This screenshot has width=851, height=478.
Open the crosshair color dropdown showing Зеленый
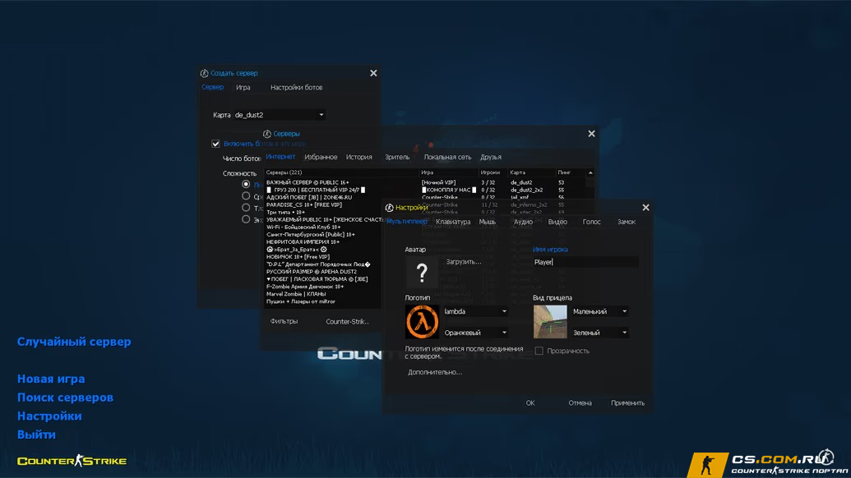click(x=599, y=333)
